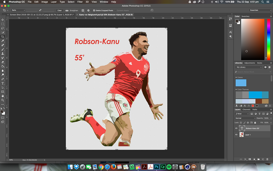Select the Rectangle shape tool

click(3, 92)
